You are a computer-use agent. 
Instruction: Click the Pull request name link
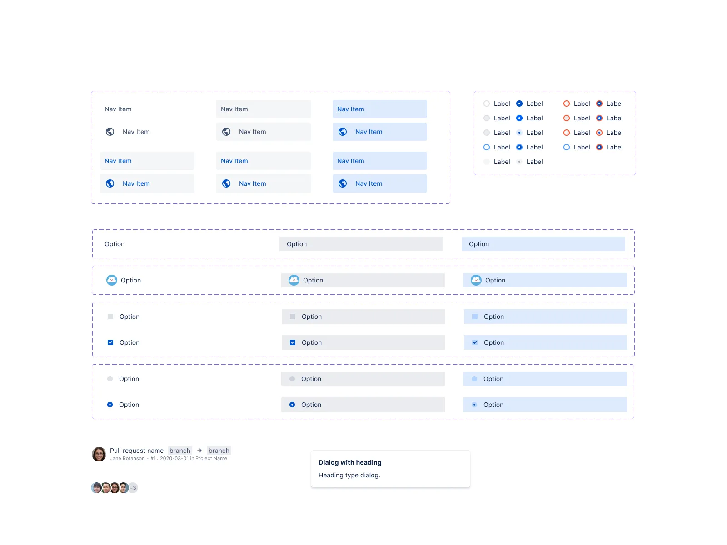(137, 450)
